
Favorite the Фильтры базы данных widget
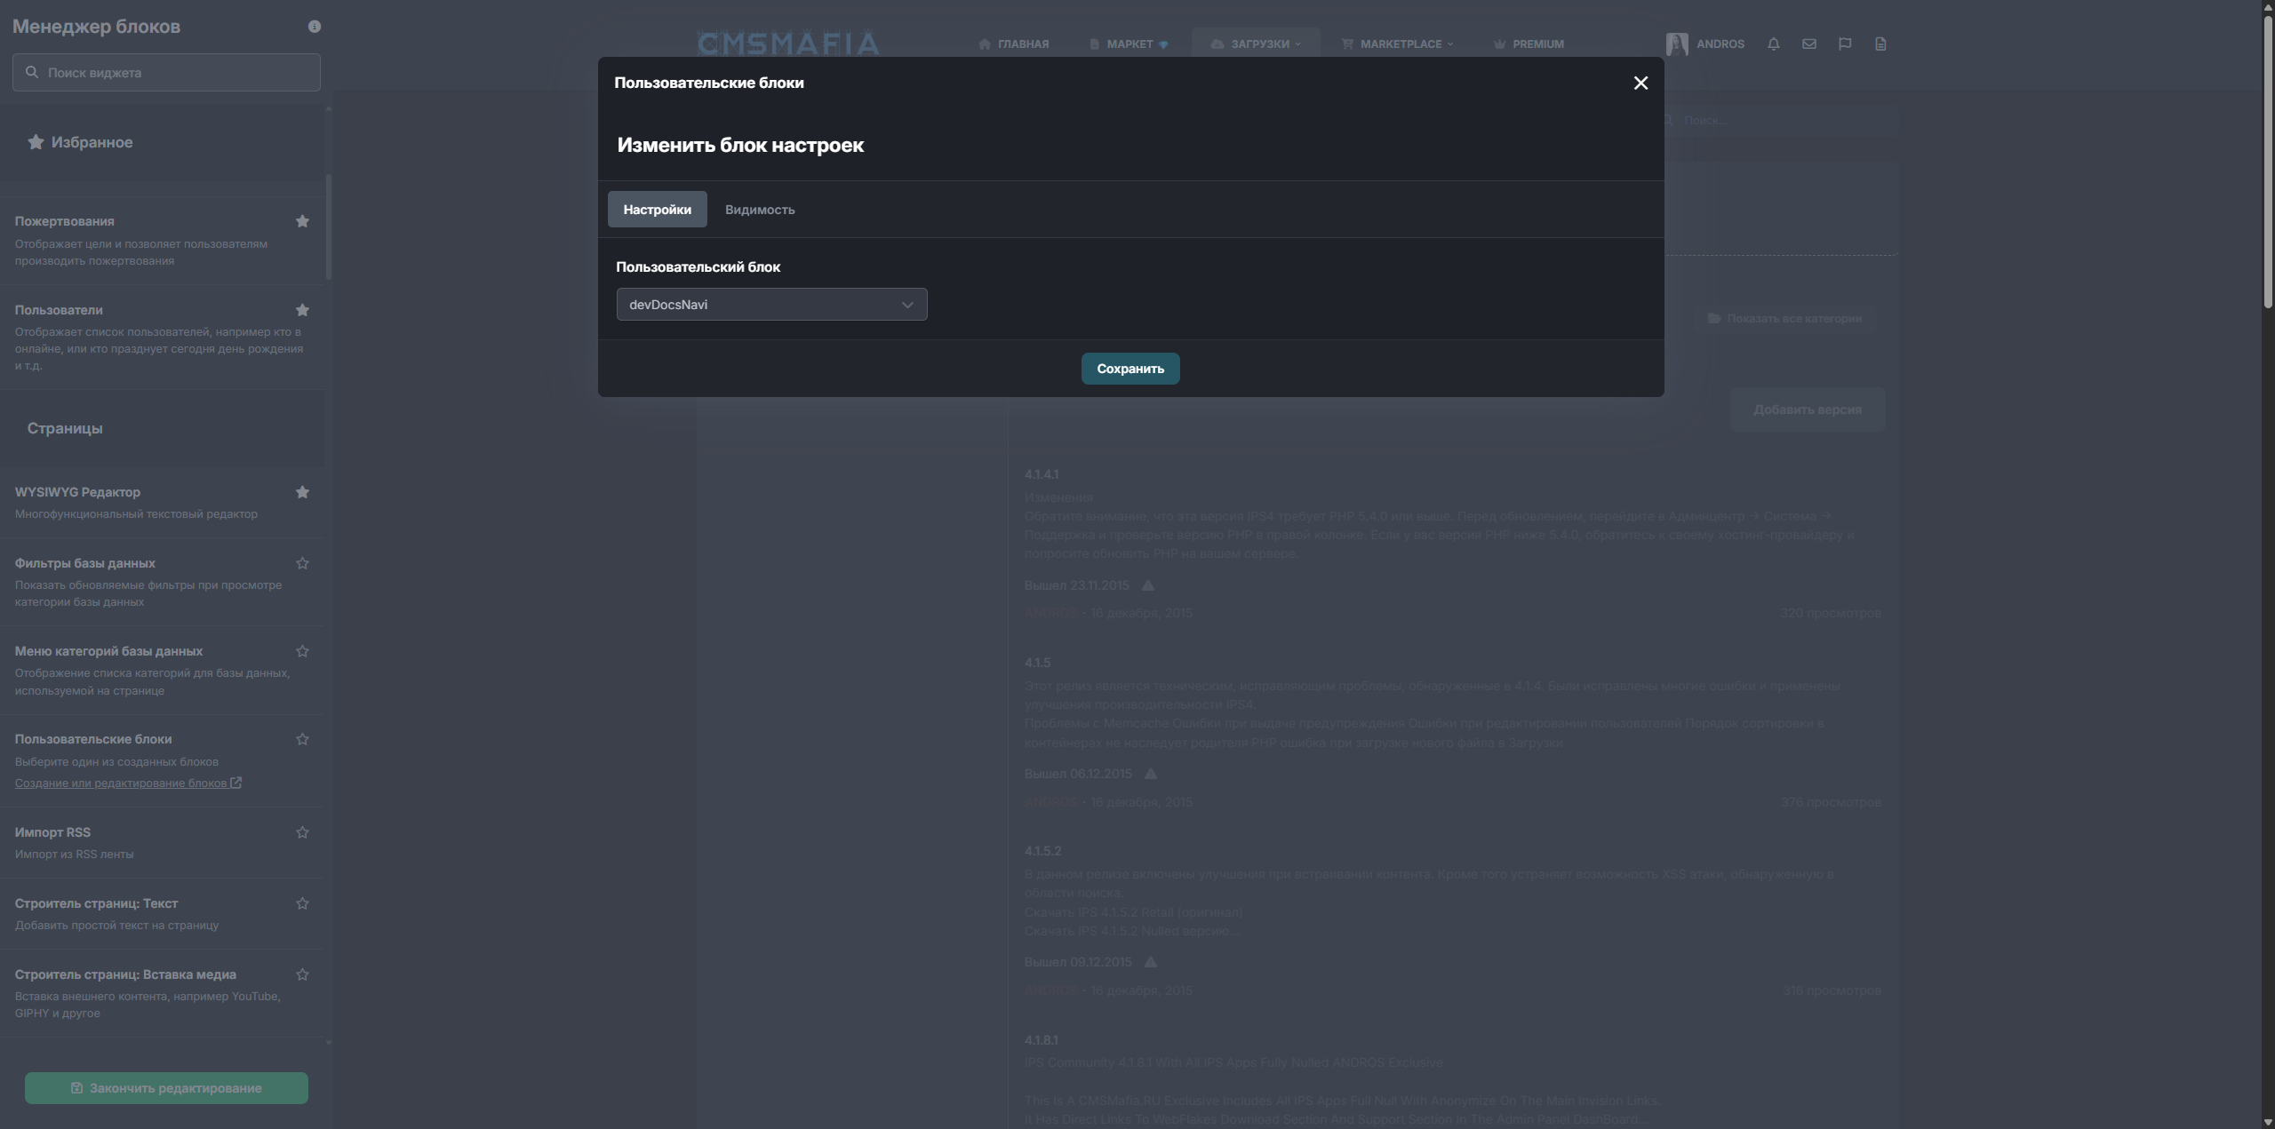(x=302, y=563)
